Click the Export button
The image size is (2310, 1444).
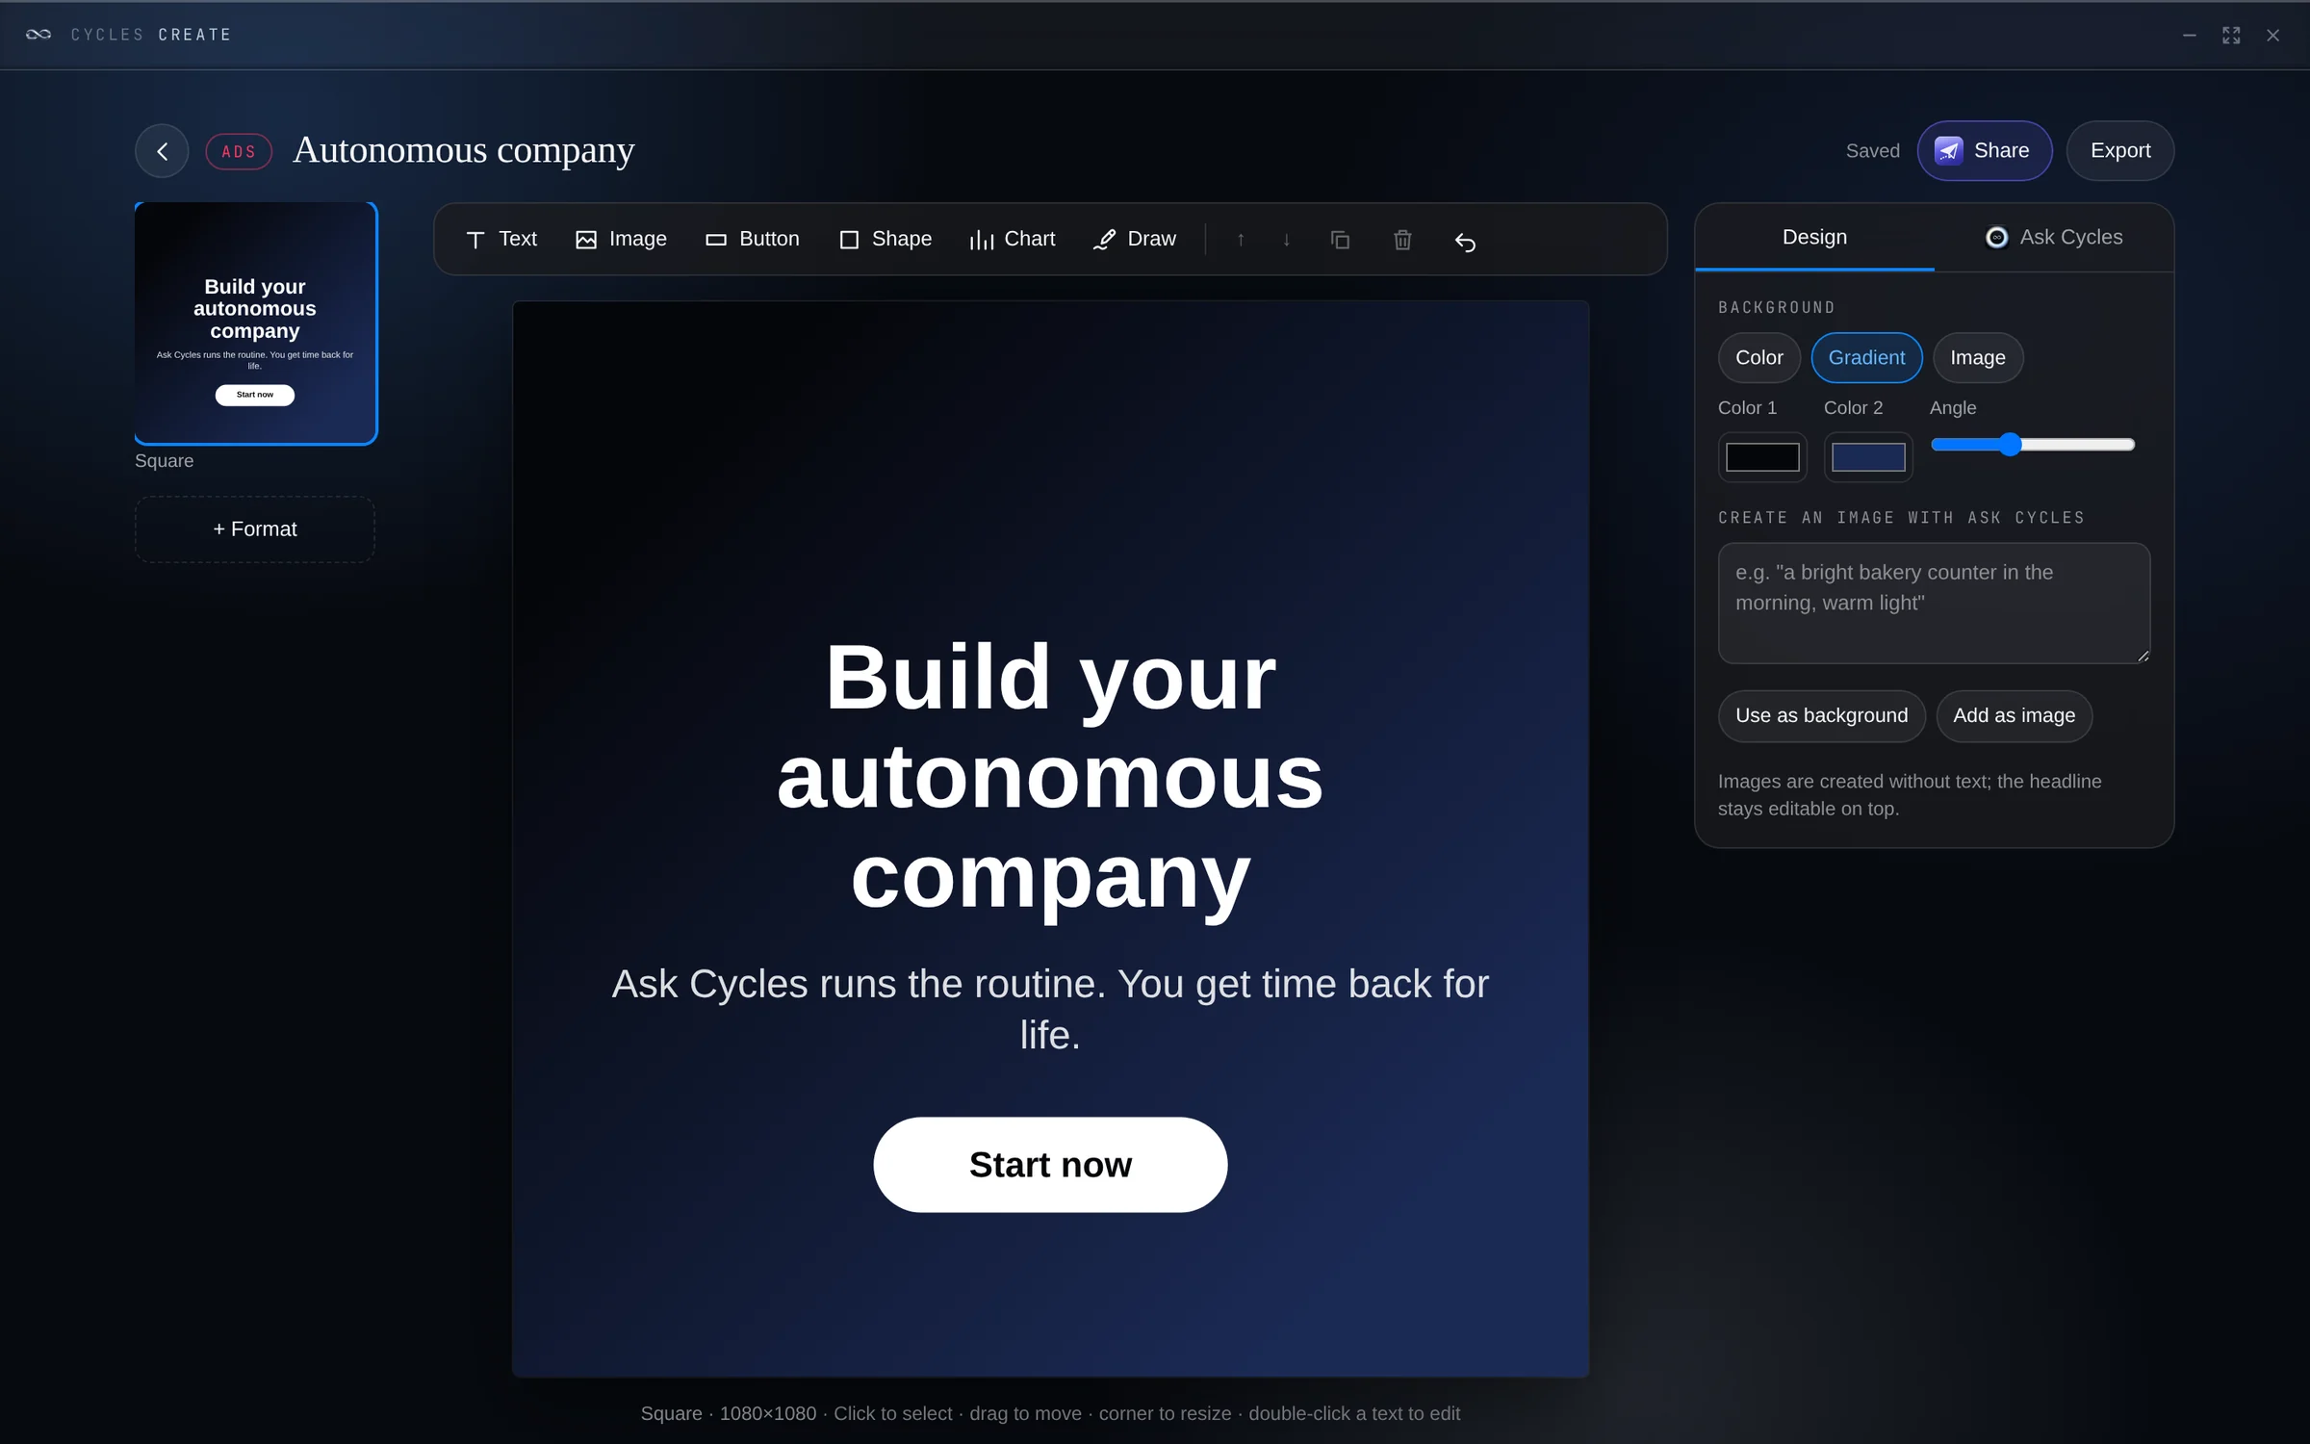click(2119, 150)
